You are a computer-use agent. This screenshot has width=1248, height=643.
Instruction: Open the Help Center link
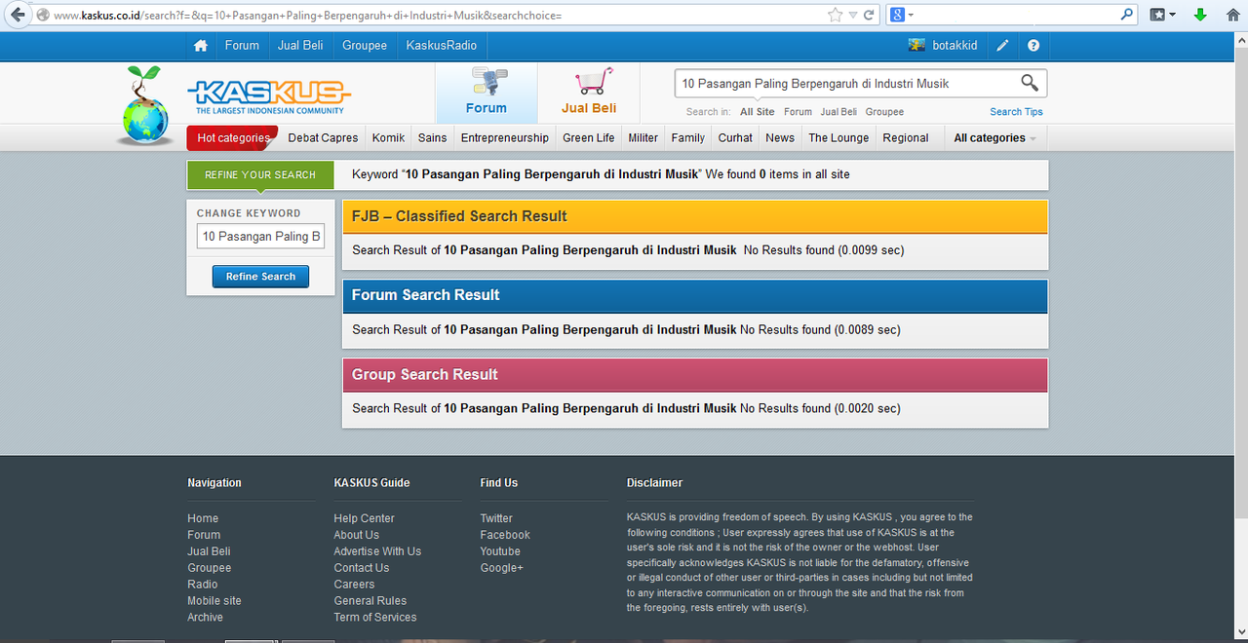pos(364,518)
